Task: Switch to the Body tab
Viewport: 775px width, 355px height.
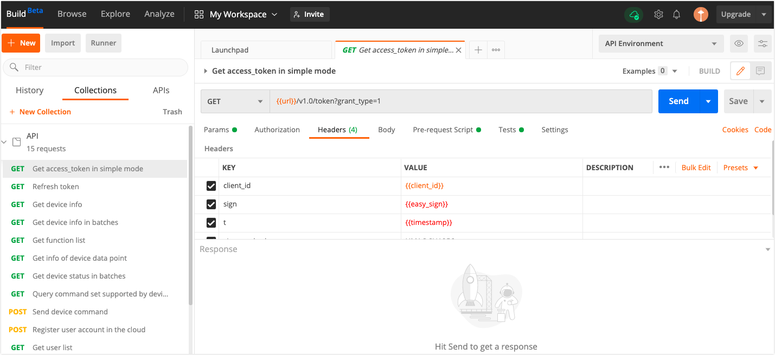Action: pos(387,130)
